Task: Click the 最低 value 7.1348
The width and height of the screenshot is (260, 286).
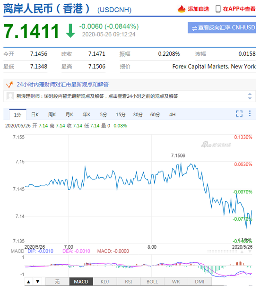Action: 38,66
